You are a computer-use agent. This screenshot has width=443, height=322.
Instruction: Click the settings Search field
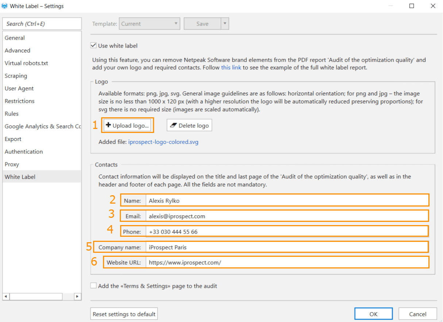pos(42,24)
